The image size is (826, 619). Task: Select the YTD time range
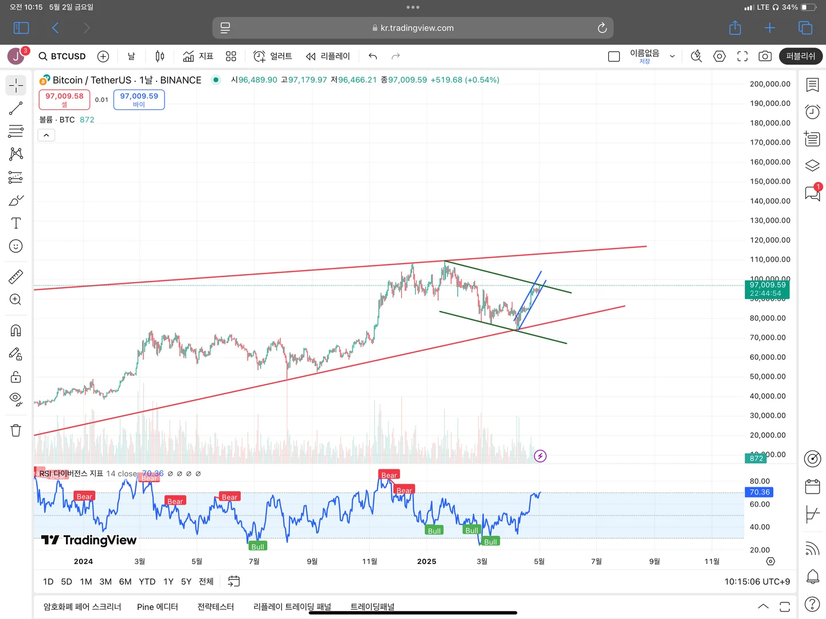147,582
